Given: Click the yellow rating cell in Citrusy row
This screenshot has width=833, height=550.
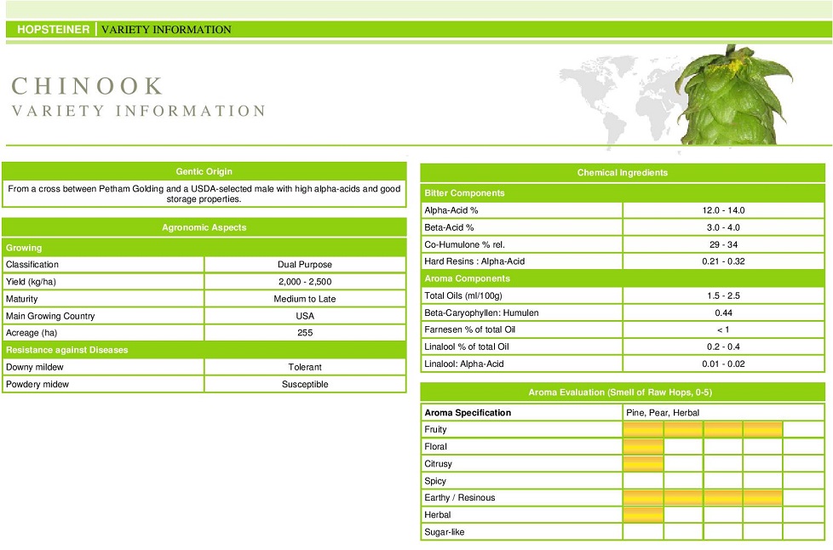Looking at the screenshot, I should (643, 463).
